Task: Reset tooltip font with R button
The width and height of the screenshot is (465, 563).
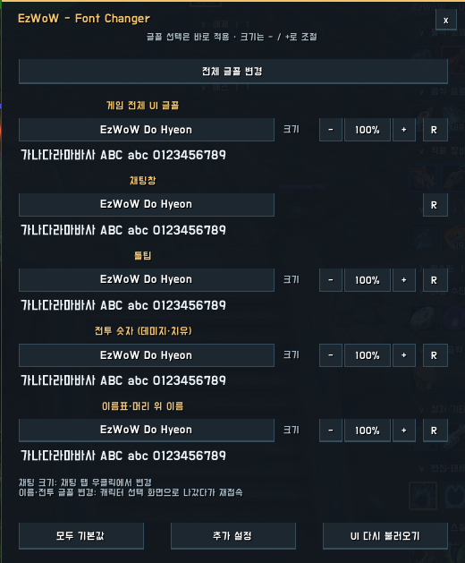Action: pos(435,279)
